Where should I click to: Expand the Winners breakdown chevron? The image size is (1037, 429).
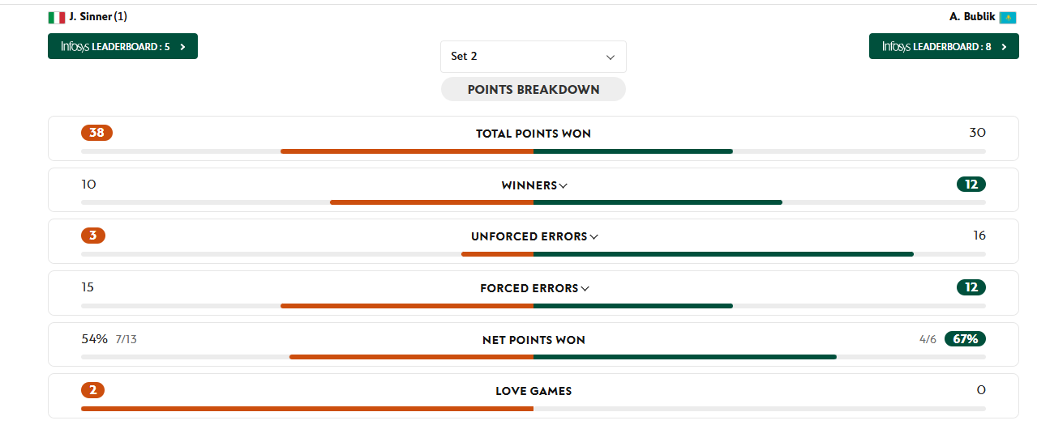coord(563,185)
